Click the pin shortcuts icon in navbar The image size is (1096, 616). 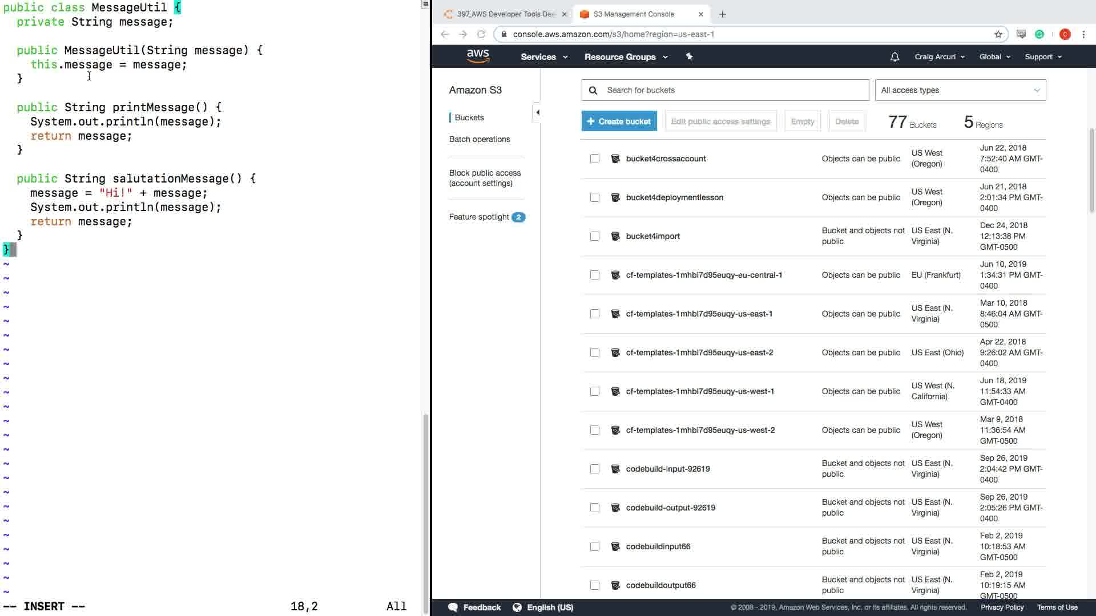coord(689,56)
